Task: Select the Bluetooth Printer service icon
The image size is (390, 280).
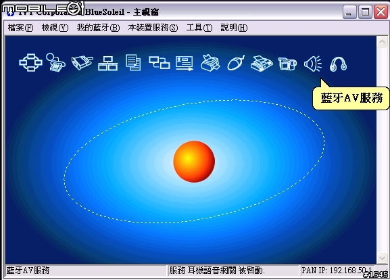Action: coord(210,63)
